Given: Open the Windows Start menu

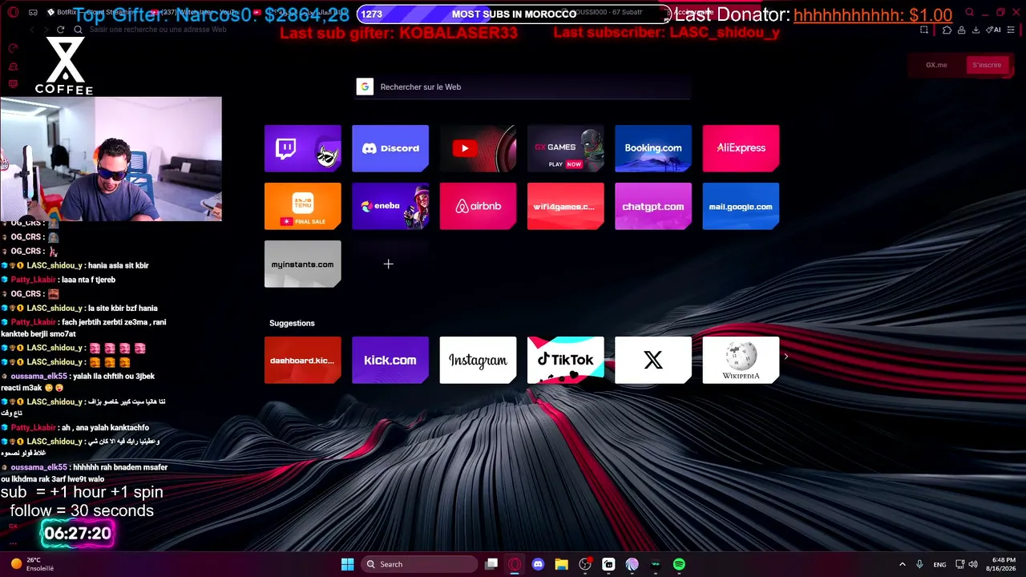Looking at the screenshot, I should pos(347,564).
